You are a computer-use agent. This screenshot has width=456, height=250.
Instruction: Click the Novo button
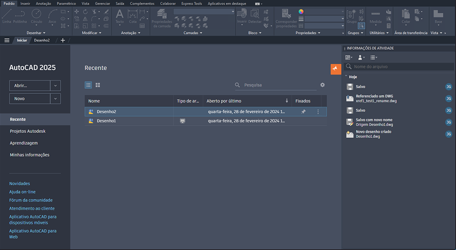tap(30, 98)
